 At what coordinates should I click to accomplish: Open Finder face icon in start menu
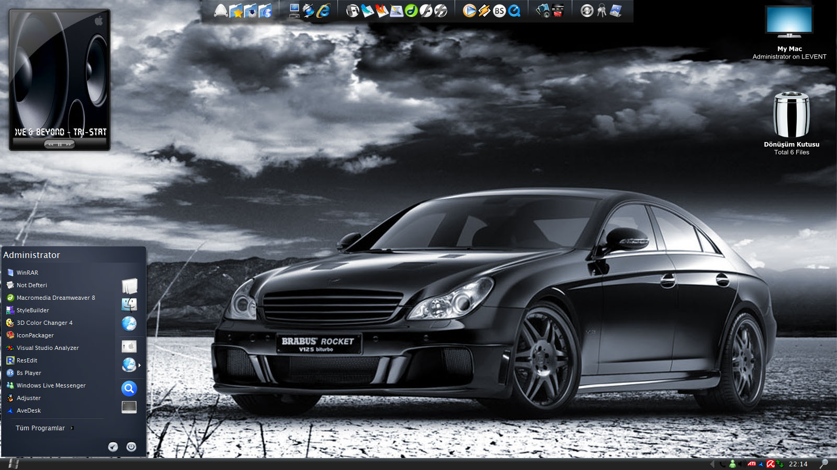129,304
